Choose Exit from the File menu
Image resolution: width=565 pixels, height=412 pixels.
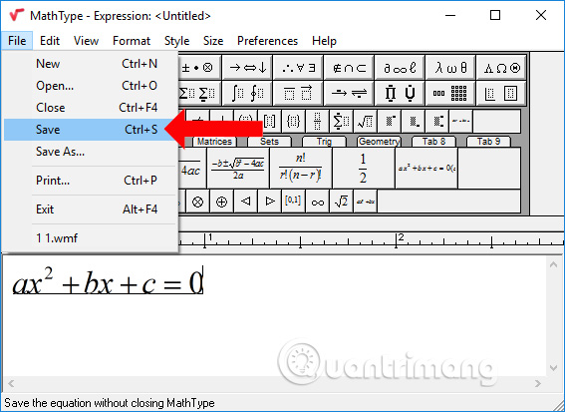(90, 209)
